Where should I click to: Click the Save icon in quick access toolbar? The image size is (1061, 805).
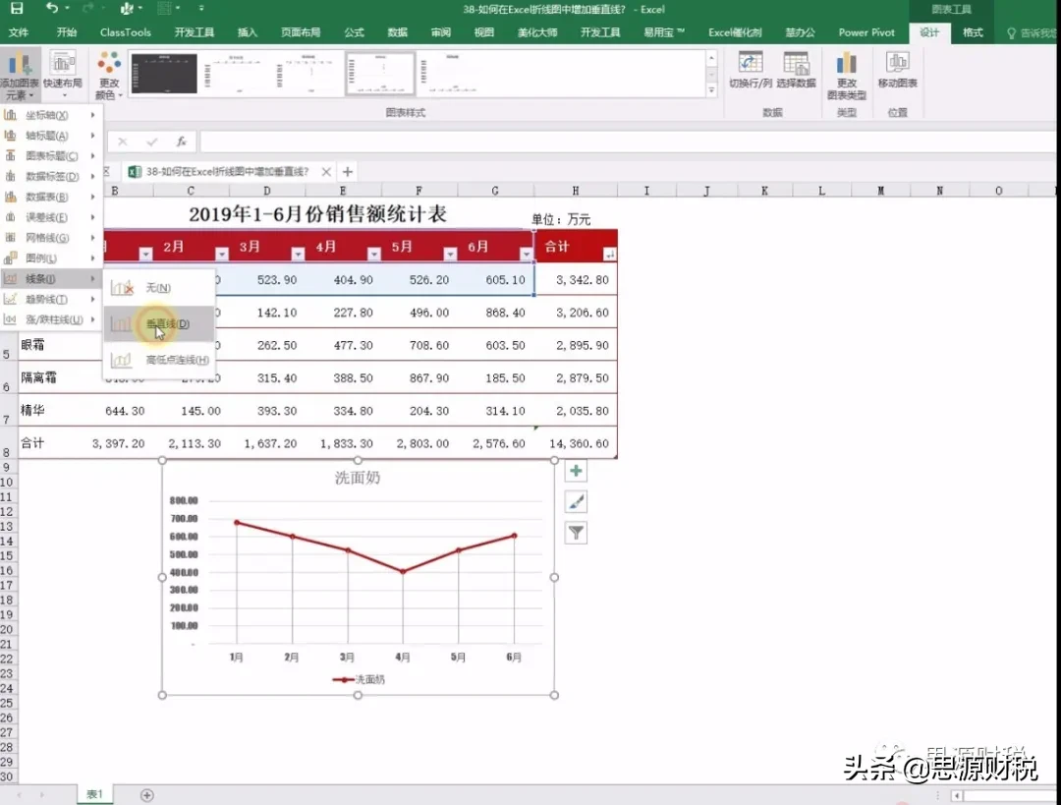(x=17, y=9)
